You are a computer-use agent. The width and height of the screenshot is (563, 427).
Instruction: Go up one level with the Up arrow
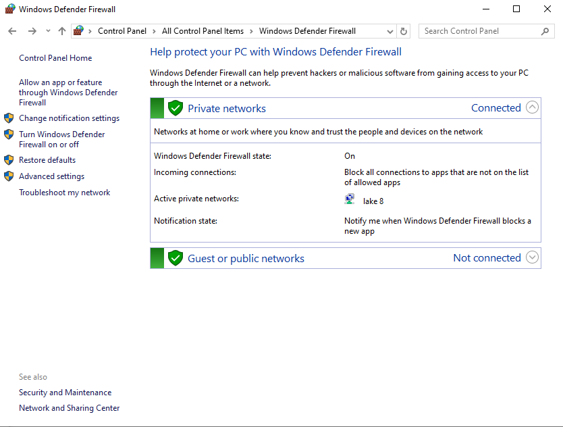tap(62, 31)
